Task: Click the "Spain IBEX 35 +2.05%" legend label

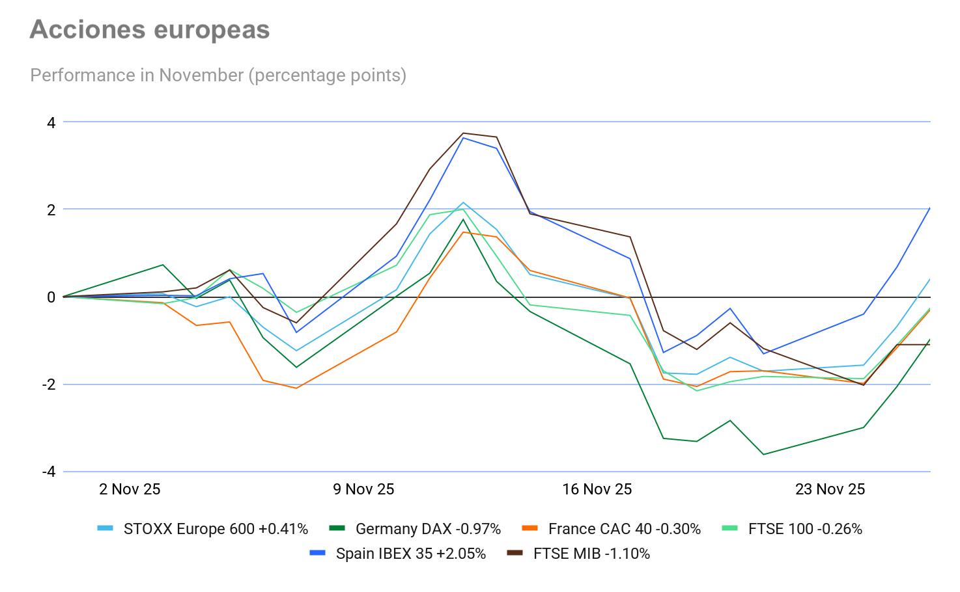Action: [x=411, y=554]
